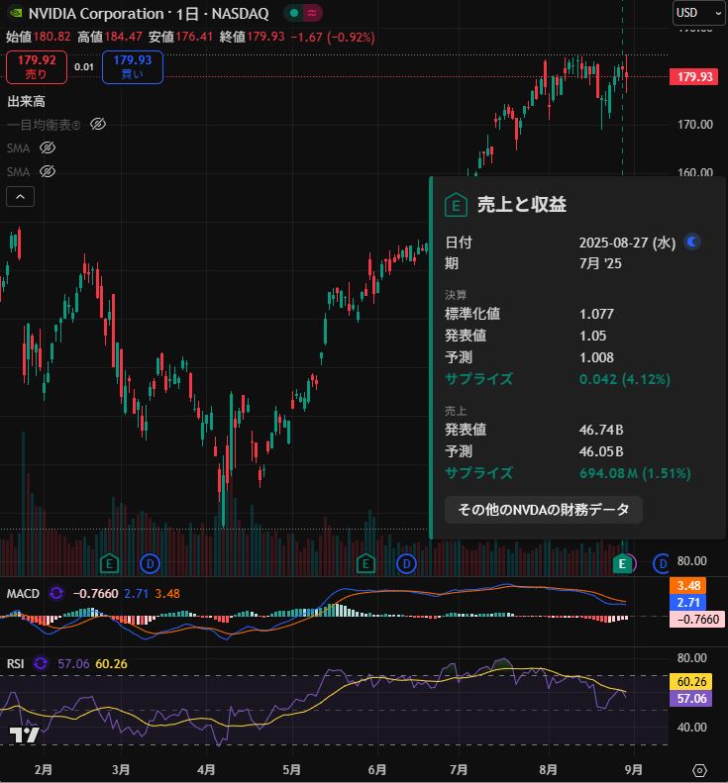Toggle eye icon of the lower SMA indicator
728x783 pixels.
click(x=48, y=172)
